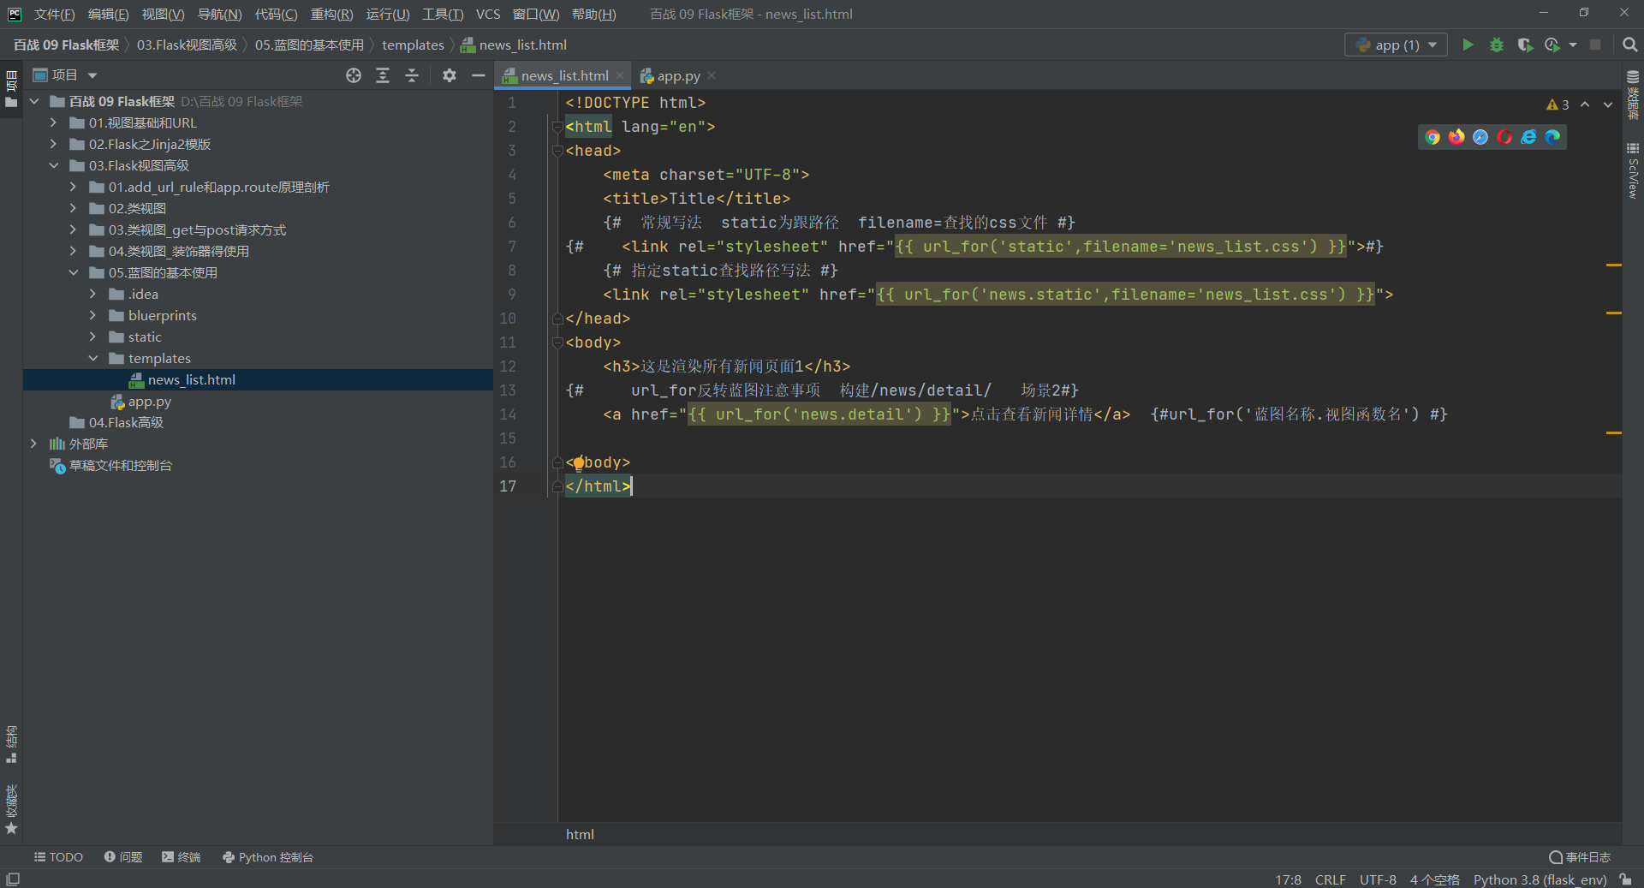Viewport: 1644px width, 888px height.
Task: Open Python 控制台 console
Action: [x=268, y=857]
